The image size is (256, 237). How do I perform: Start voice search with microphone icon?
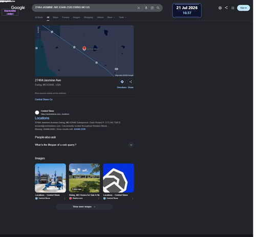pyautogui.click(x=146, y=8)
